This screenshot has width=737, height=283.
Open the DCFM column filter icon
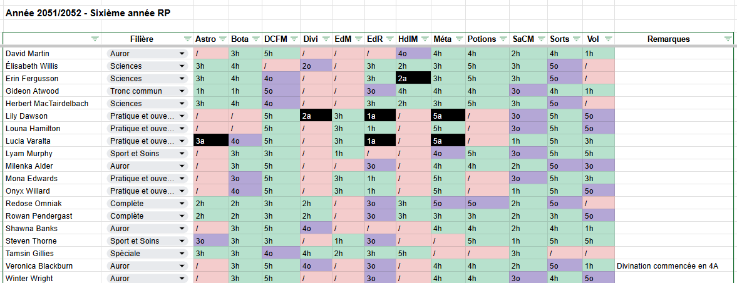294,39
